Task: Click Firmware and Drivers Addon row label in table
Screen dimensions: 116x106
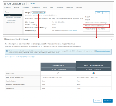Action: click(x=15, y=85)
